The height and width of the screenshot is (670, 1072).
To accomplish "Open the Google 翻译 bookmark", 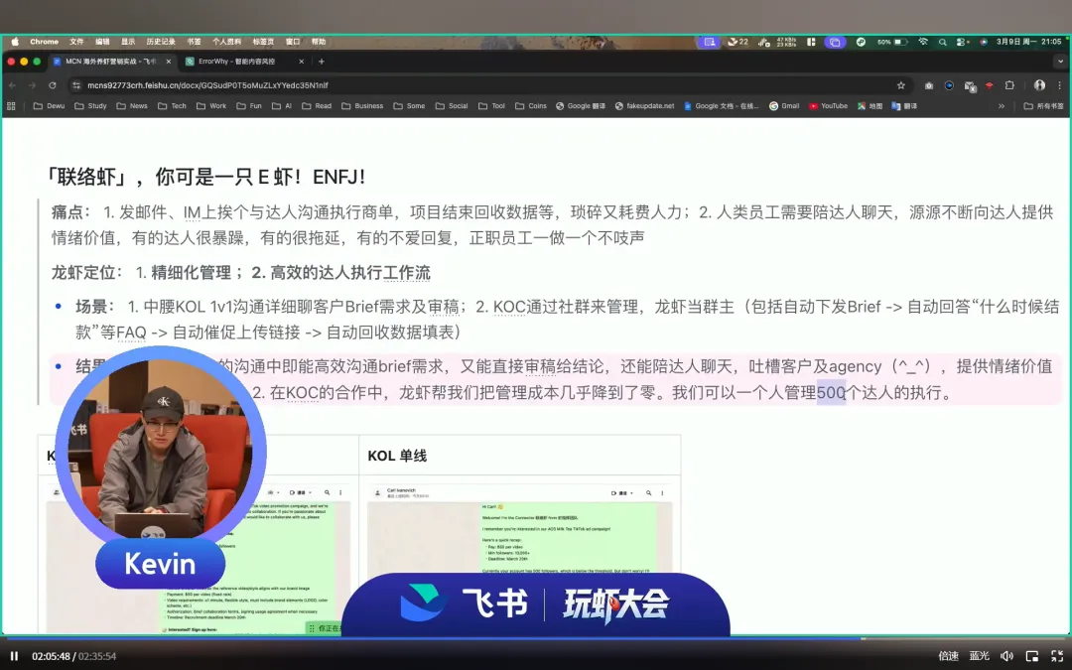I will [x=581, y=106].
